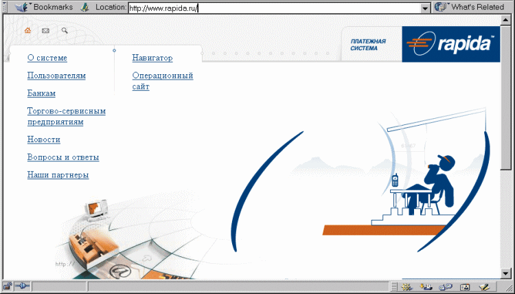Click the rapida logo banner
Image resolution: width=515 pixels, height=294 pixels.
click(451, 44)
